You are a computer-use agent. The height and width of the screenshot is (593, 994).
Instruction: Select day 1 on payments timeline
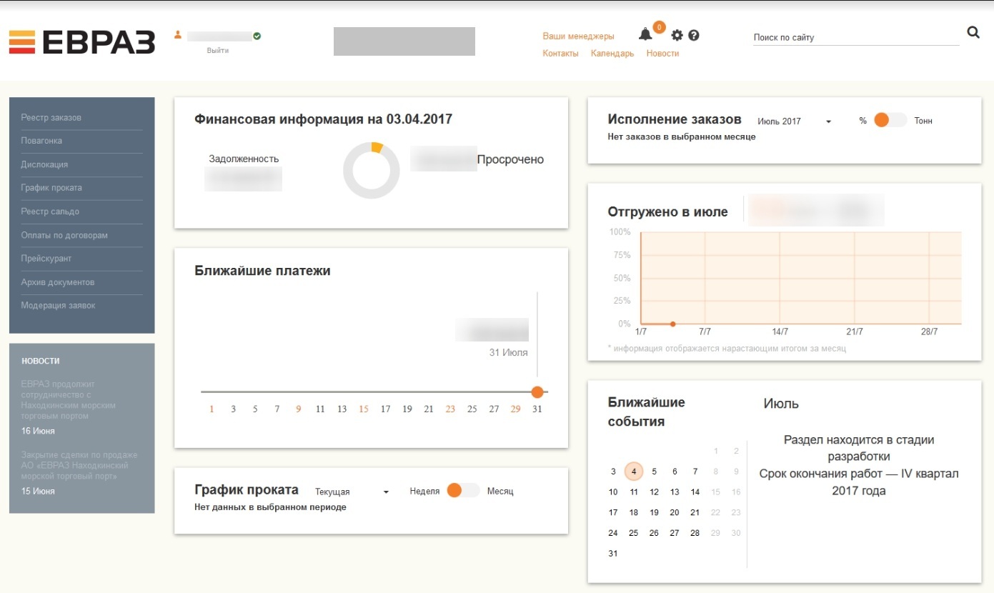pyautogui.click(x=212, y=409)
